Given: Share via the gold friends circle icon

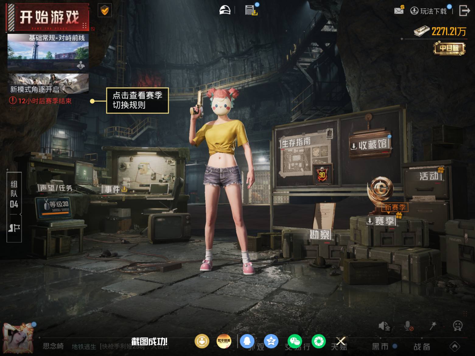Looking at the screenshot, I should click(x=202, y=341).
